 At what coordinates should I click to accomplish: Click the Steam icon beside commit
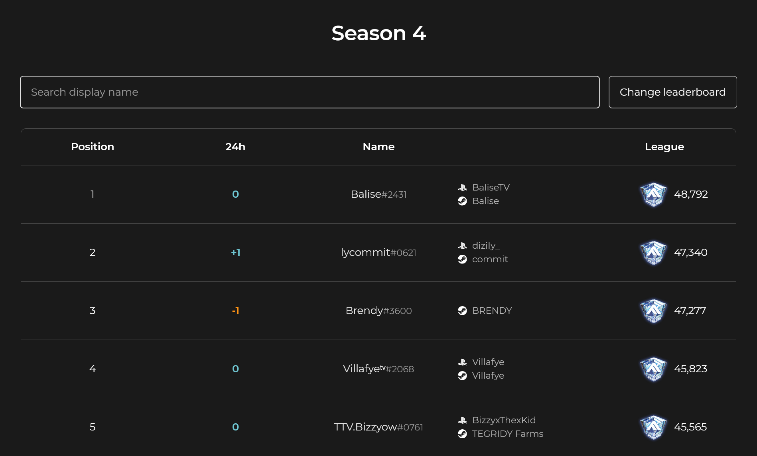tap(462, 259)
